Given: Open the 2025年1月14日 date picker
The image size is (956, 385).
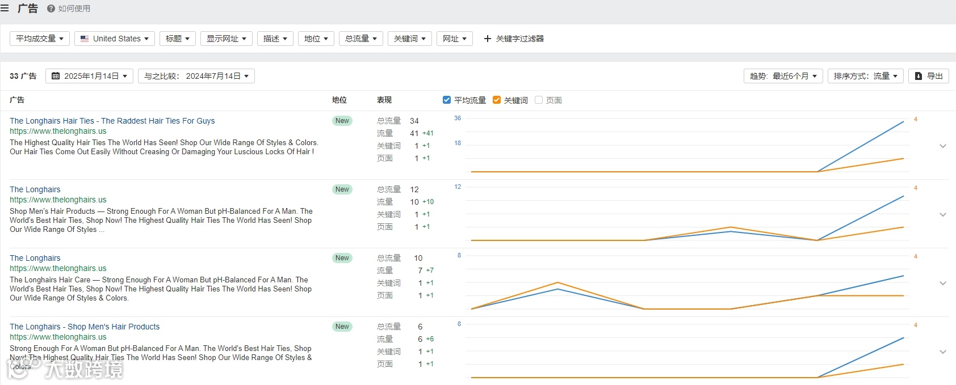Looking at the screenshot, I should click(90, 76).
